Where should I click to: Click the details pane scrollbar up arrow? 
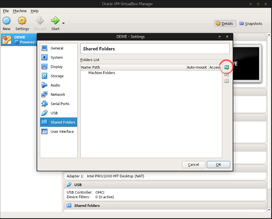pyautogui.click(x=269, y=35)
